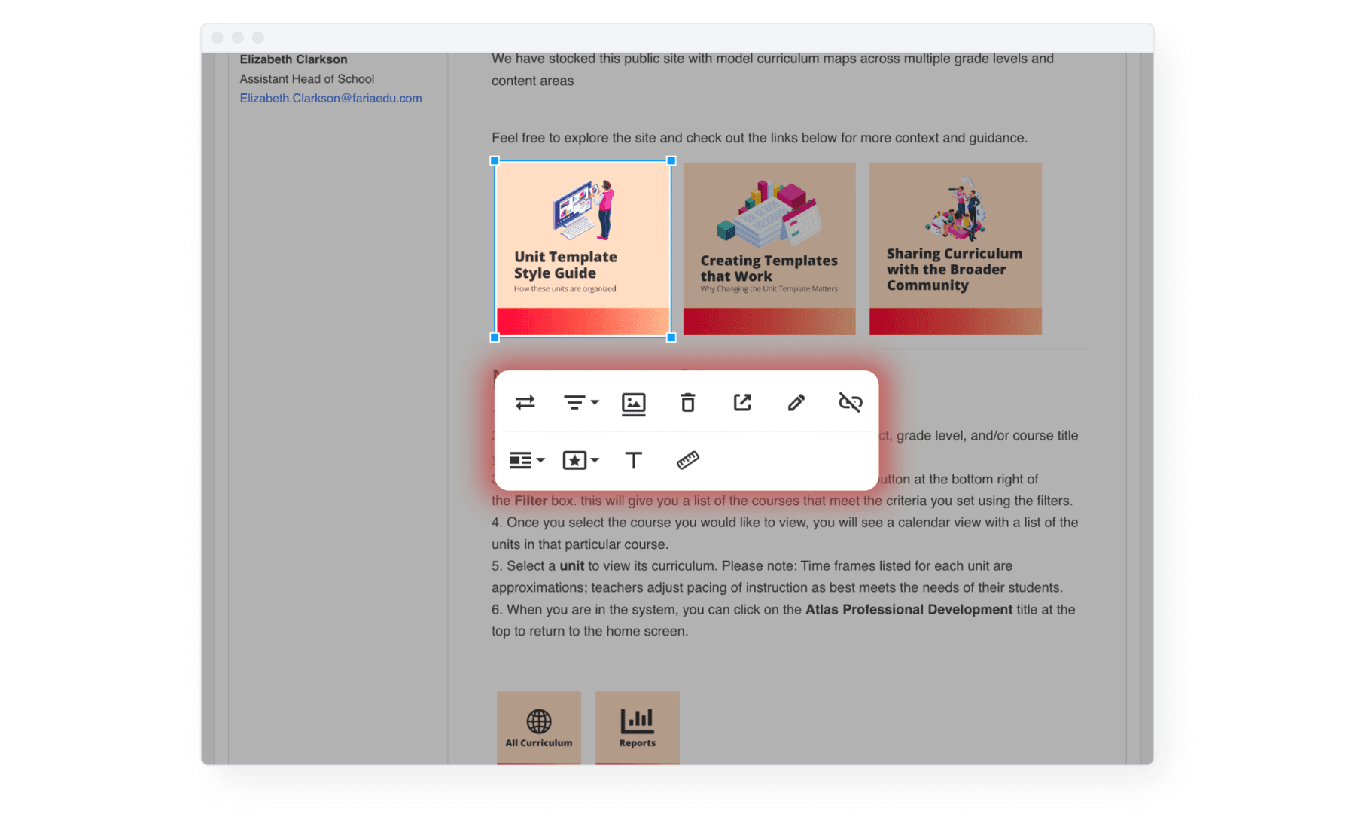The image size is (1355, 823).
Task: Open the image Style star dropdown
Action: pyautogui.click(x=580, y=460)
